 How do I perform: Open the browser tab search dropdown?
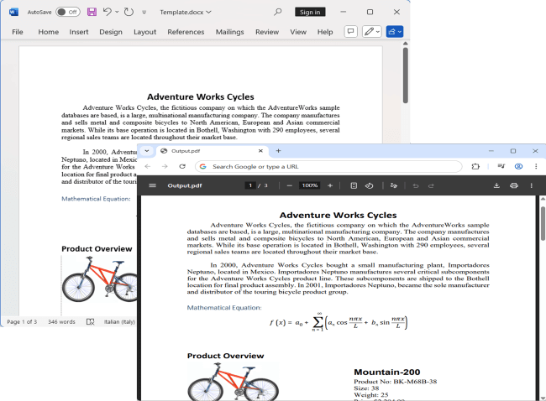[147, 151]
